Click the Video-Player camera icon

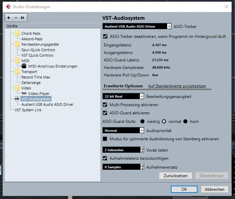[x=24, y=93]
